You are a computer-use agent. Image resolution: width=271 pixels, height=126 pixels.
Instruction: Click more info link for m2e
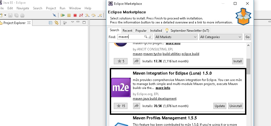point(163,88)
